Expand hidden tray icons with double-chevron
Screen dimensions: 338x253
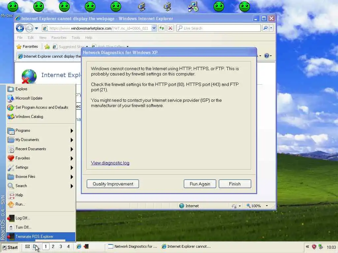pyautogui.click(x=308, y=247)
